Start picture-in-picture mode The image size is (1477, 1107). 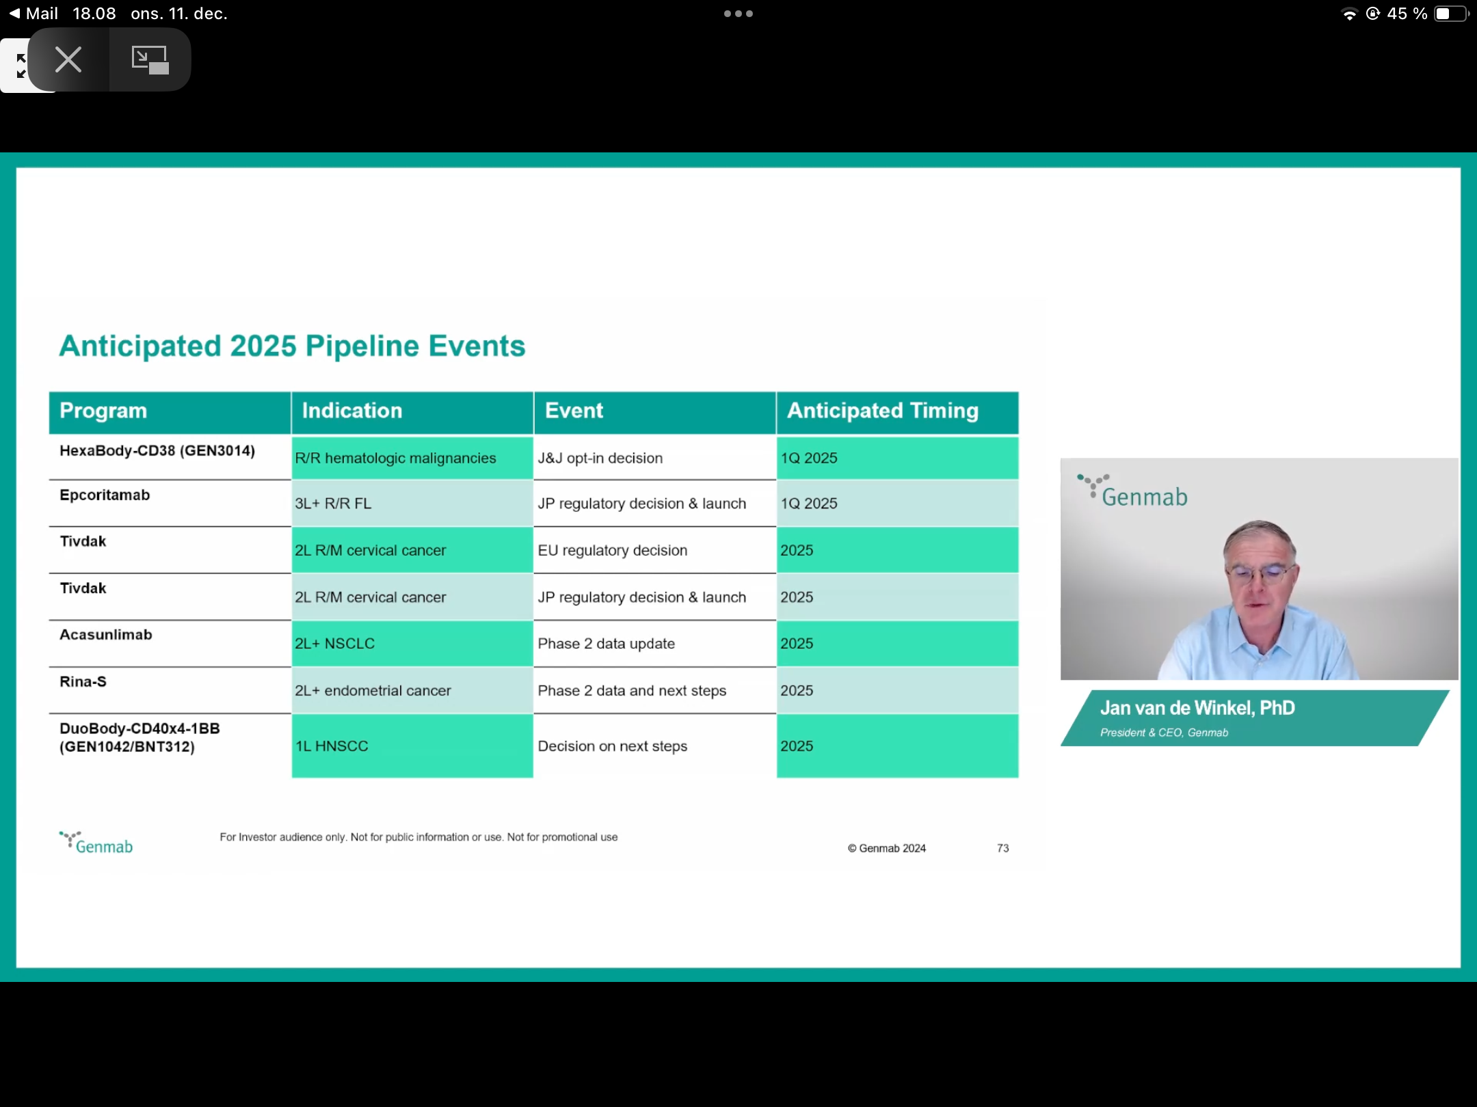point(150,59)
